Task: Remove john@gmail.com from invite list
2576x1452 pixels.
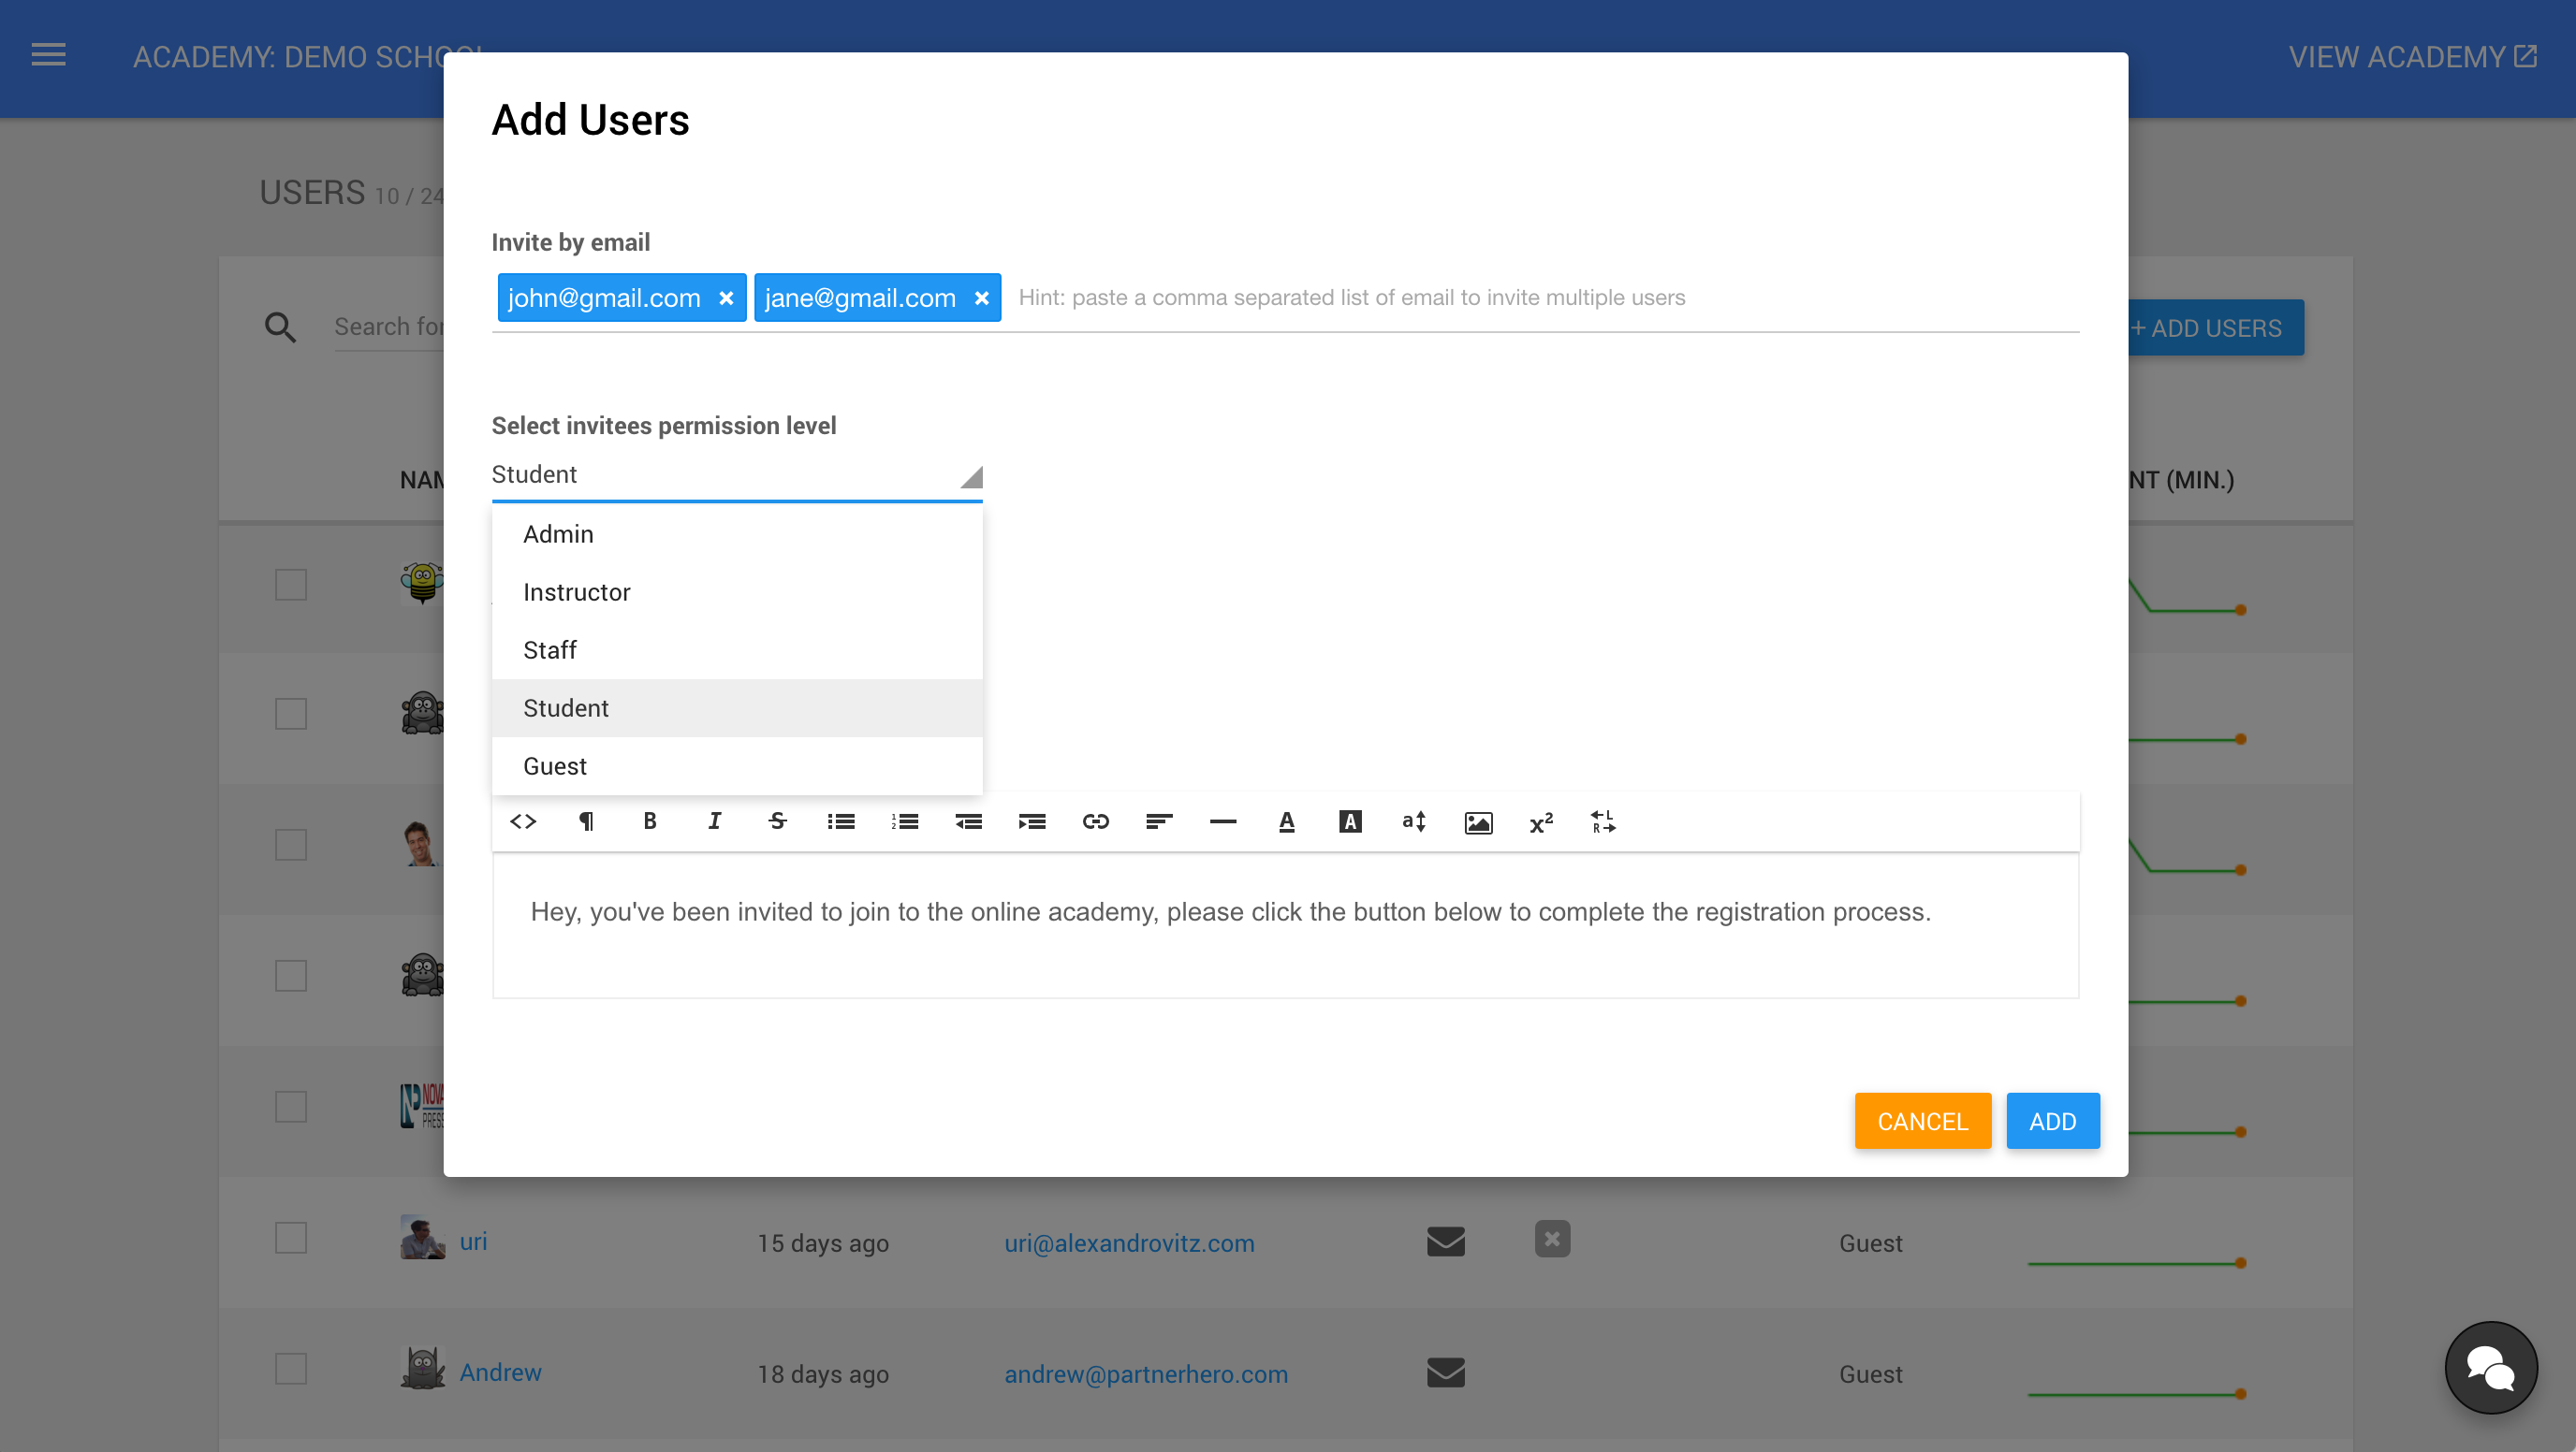Action: point(727,298)
